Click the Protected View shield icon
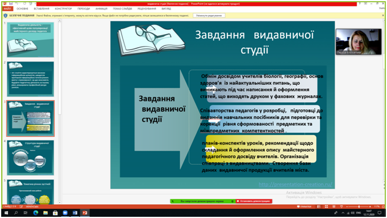The image size is (387, 218). click(5, 16)
